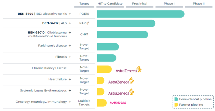The height and width of the screenshot is (111, 215).
Task: Click AstraZeneca logo in Chronic Kidney Disease row
Action: point(128,70)
